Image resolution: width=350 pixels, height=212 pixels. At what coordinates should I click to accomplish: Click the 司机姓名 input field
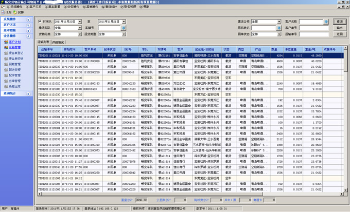[x=264, y=28]
